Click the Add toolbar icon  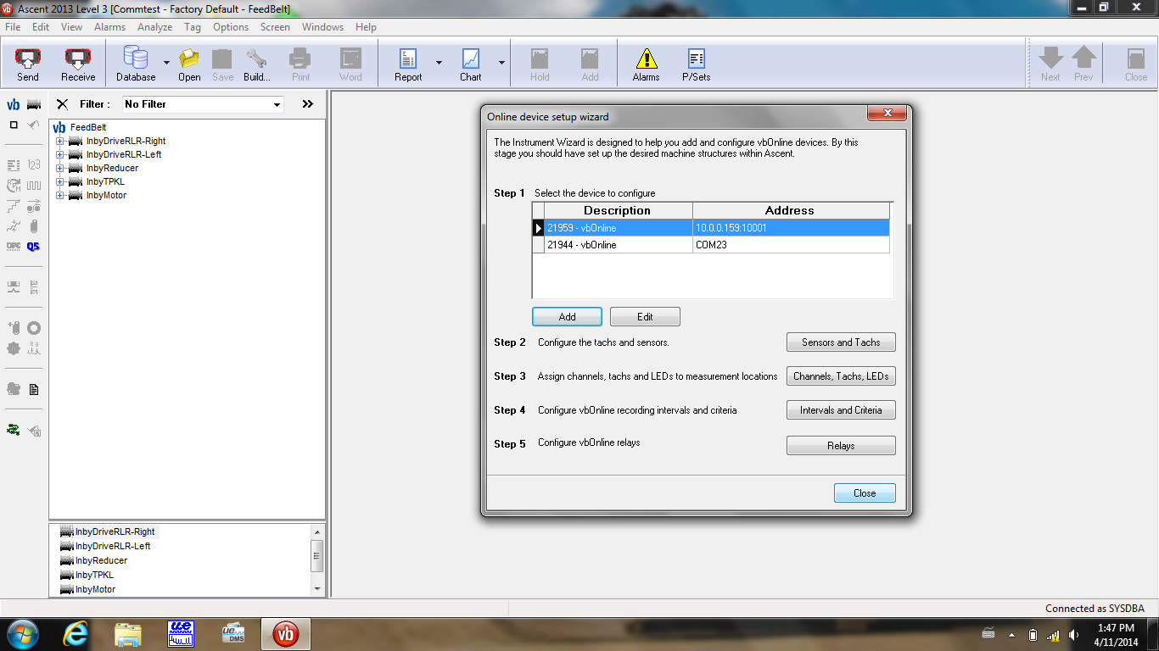[x=590, y=64]
